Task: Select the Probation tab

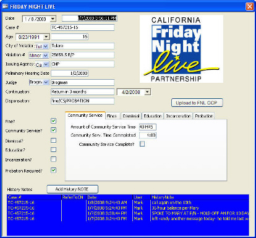Action: pos(204,116)
